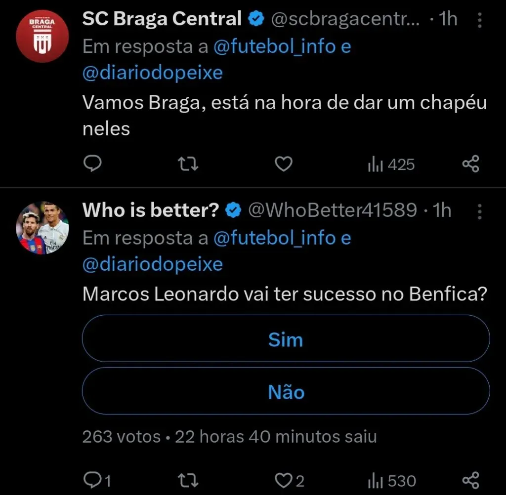Click the retweet icon under the Braga tweet

[188, 164]
